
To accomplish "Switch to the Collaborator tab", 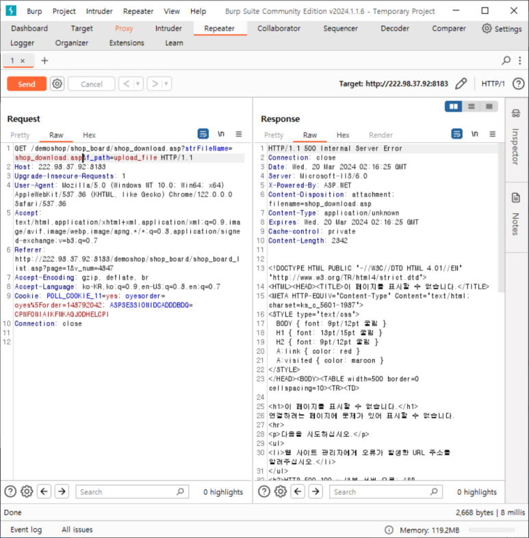I will [x=279, y=29].
